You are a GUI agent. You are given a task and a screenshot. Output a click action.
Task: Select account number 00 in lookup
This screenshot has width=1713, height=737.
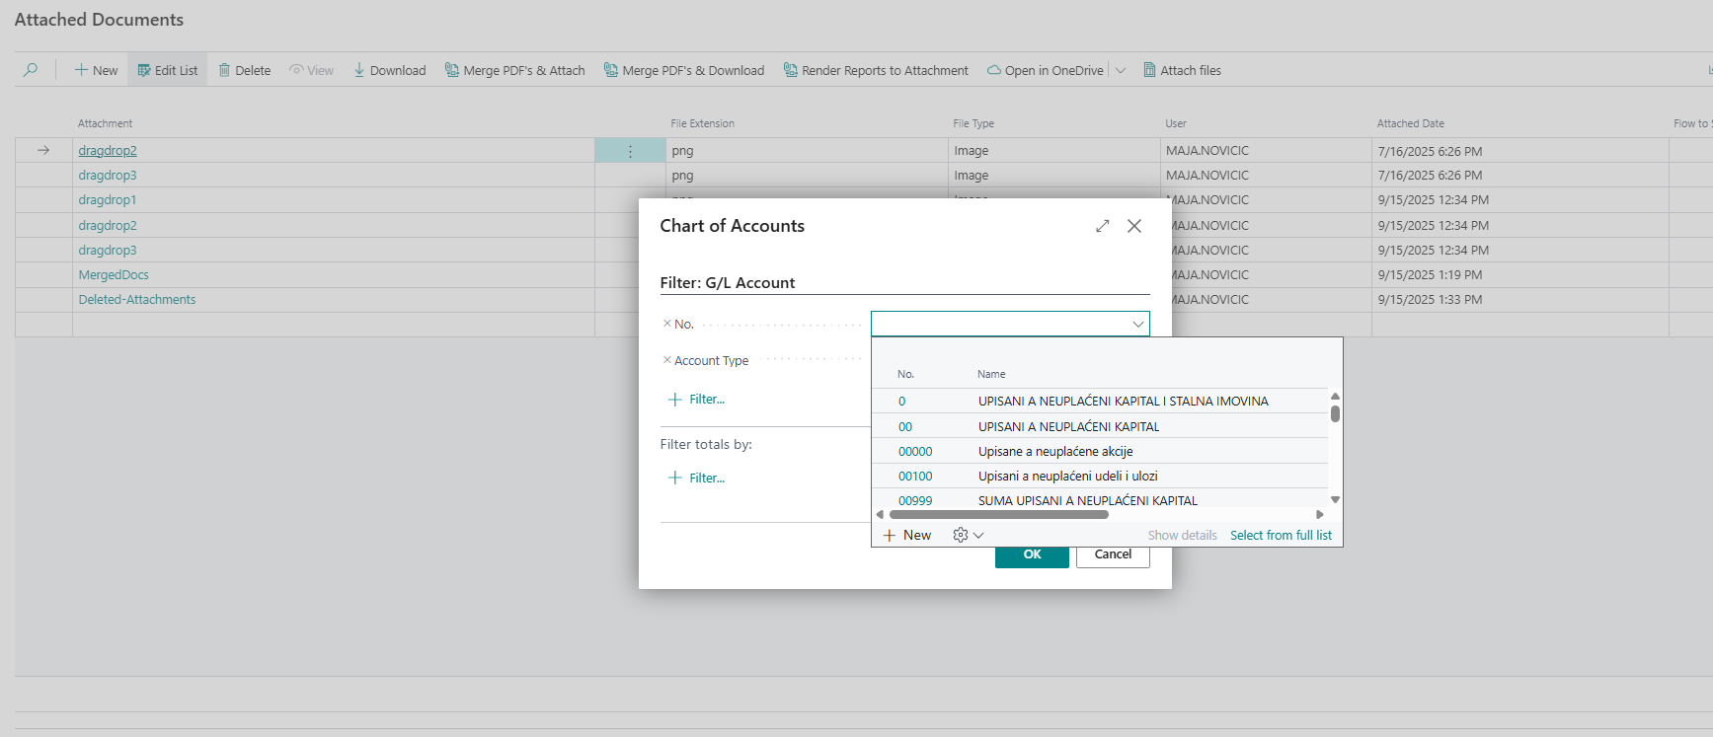[x=905, y=427]
